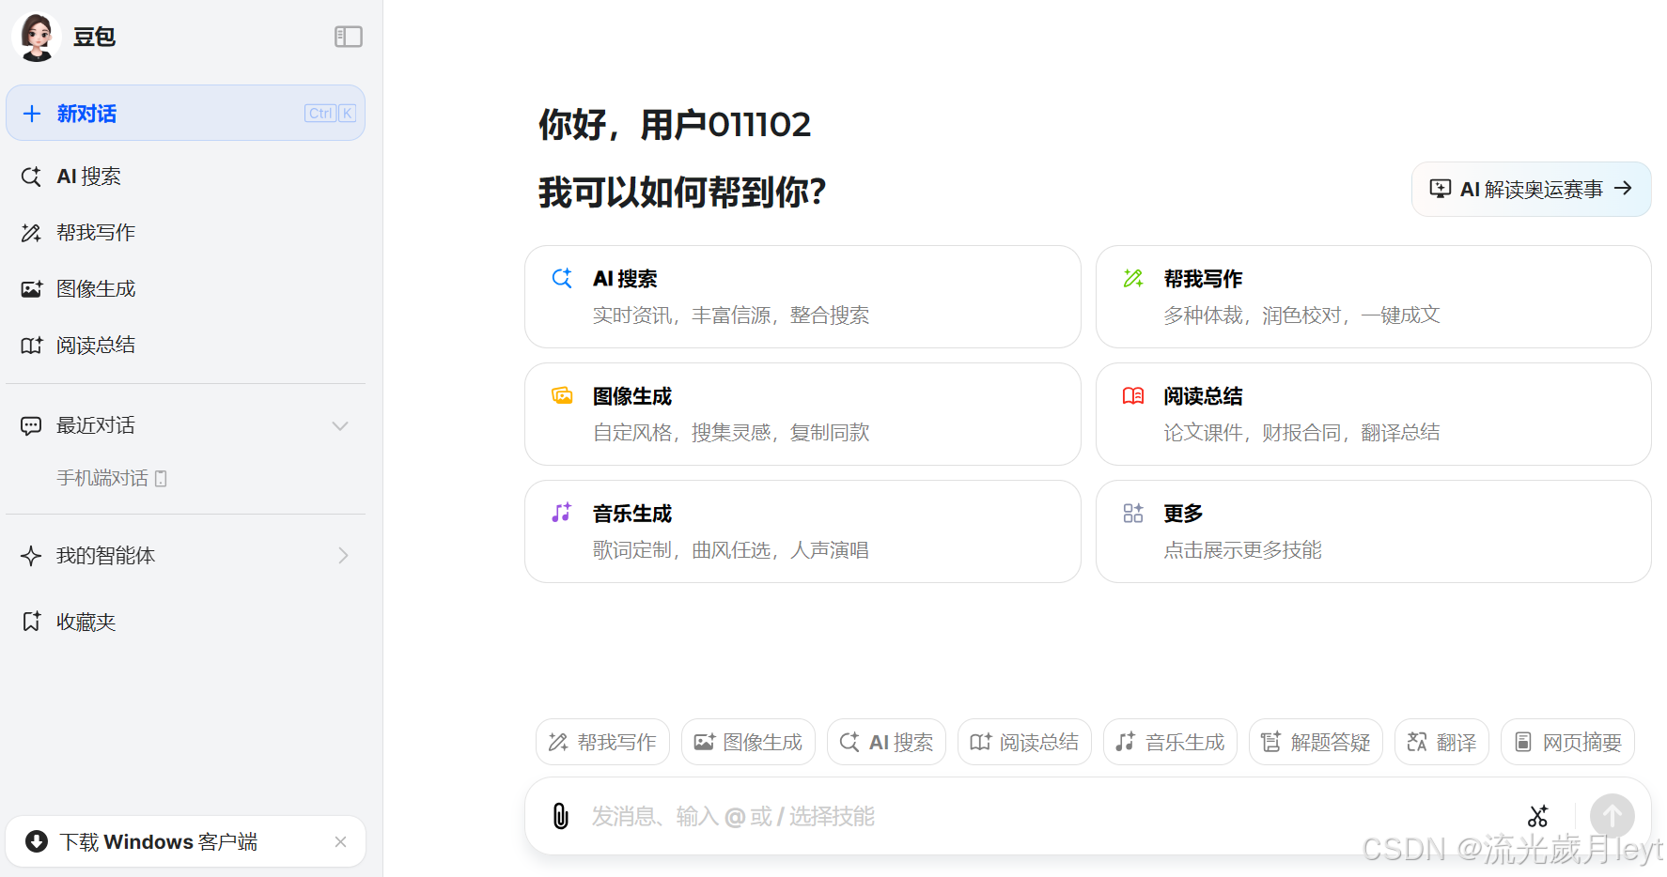This screenshot has height=877, width=1667.
Task: Click the Ctrl K shortcut badge
Action: 330,113
